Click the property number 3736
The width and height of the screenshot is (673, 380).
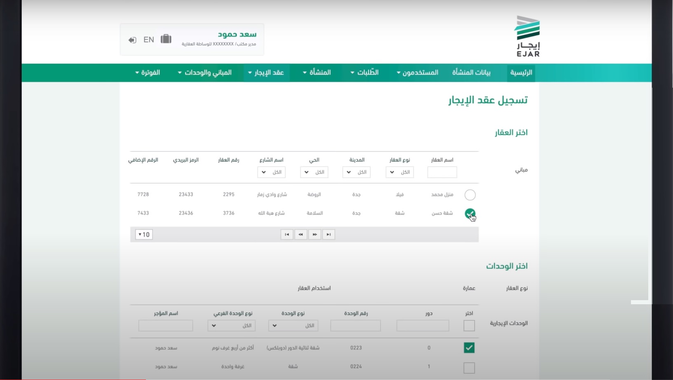229,213
